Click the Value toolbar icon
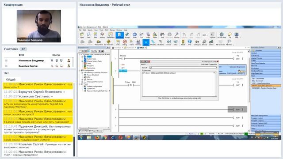 [176, 42]
